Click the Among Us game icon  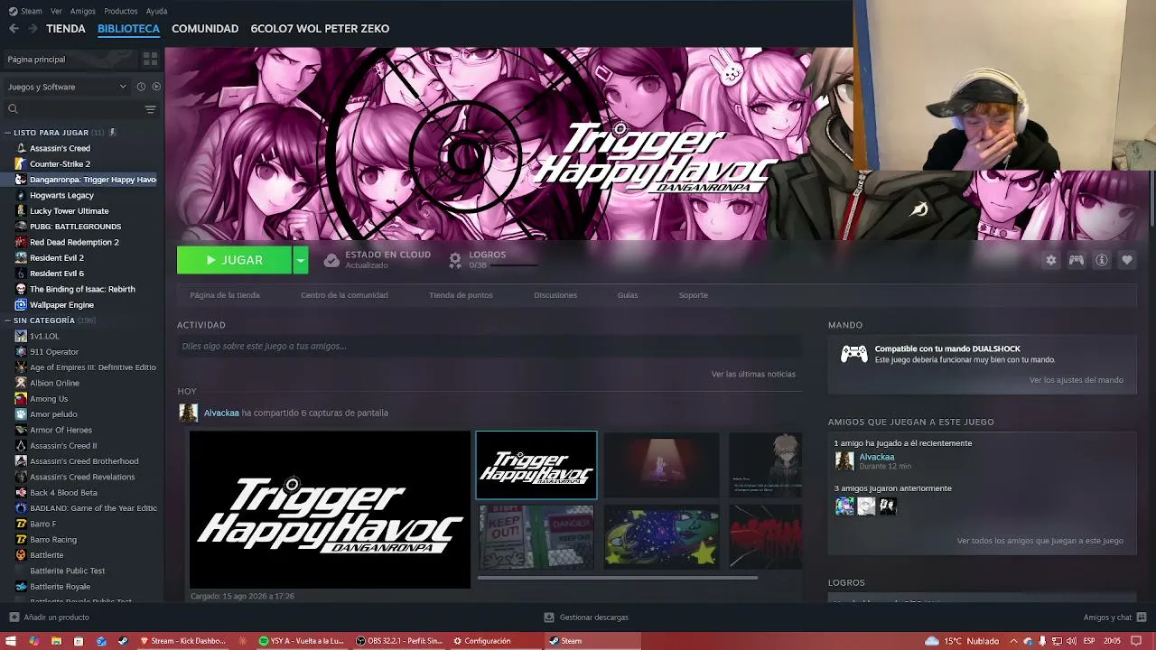[21, 399]
